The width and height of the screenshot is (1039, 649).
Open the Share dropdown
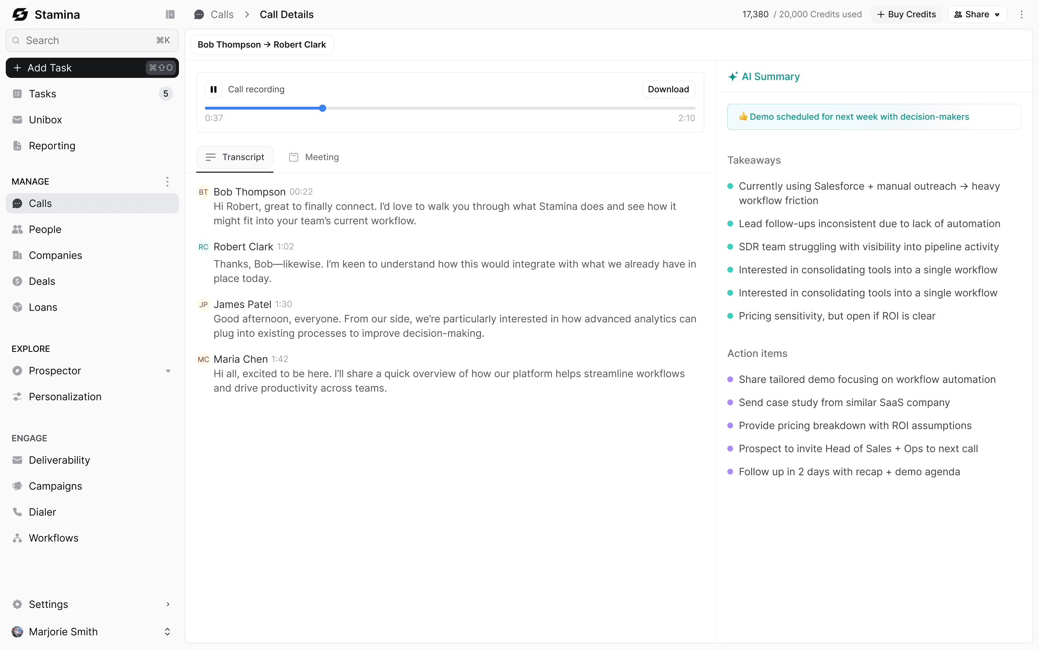977,14
